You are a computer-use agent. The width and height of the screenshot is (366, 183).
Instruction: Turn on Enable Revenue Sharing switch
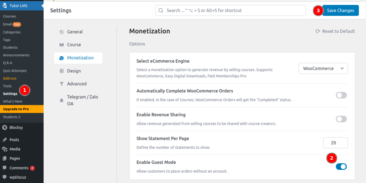[x=341, y=119]
